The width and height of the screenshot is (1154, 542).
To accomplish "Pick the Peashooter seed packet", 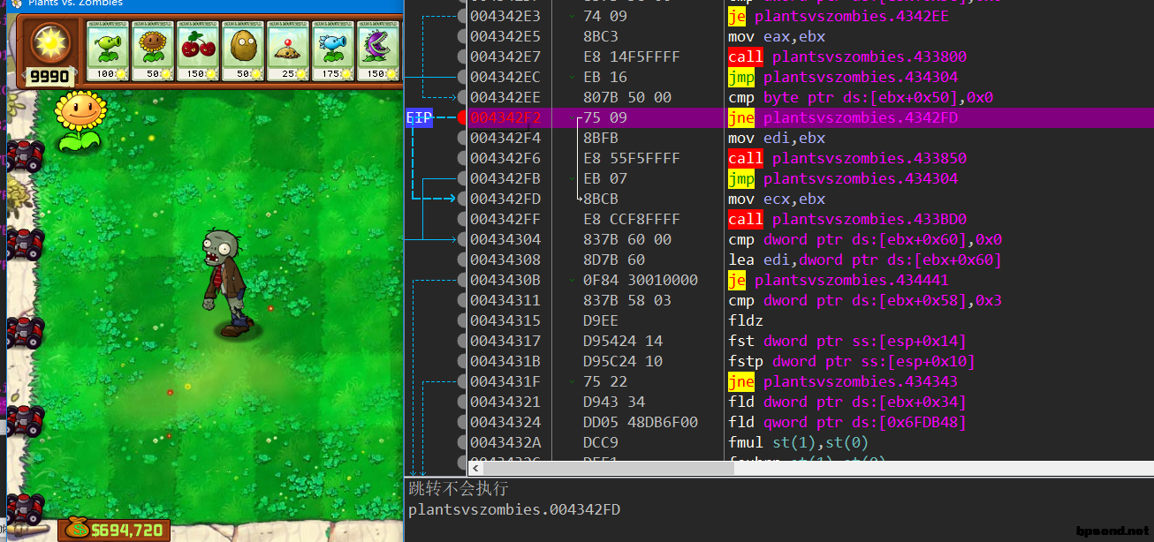I will coord(108,51).
